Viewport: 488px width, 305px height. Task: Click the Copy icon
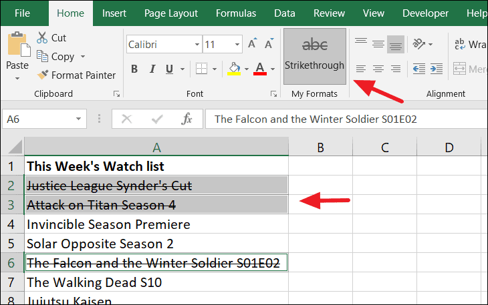tap(42, 56)
